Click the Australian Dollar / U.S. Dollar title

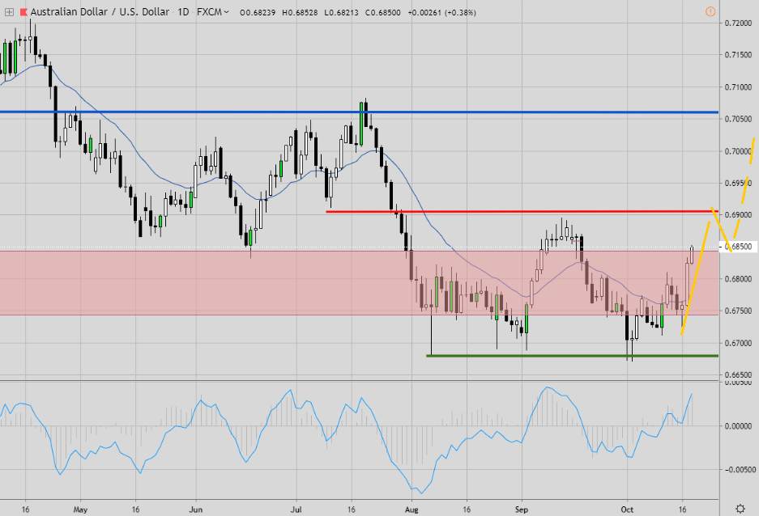coord(100,12)
